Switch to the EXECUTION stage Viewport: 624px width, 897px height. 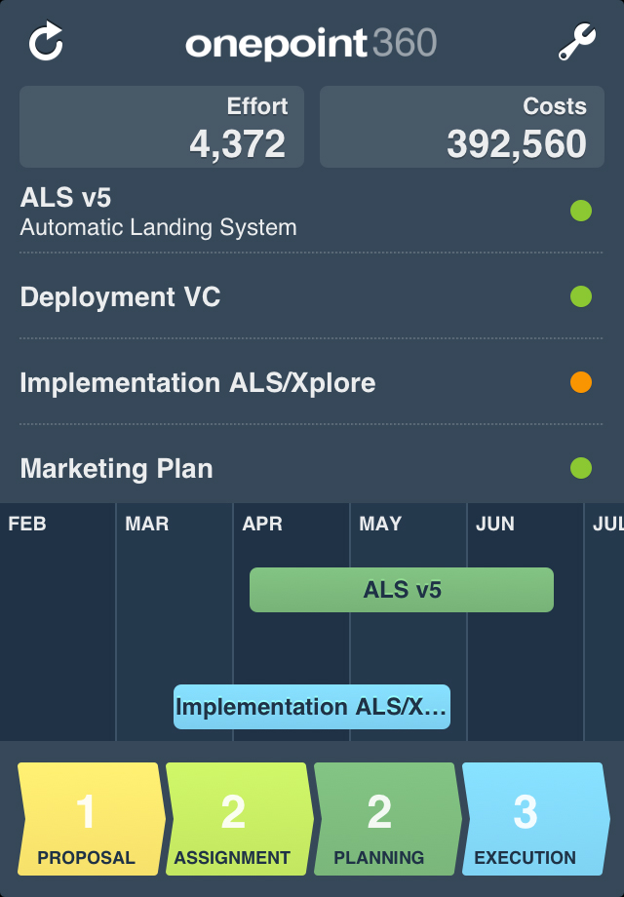pyautogui.click(x=526, y=819)
